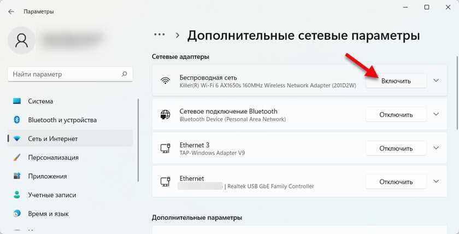Expand the Ethernet 3 adapter details
The image size is (459, 234).
click(x=436, y=149)
